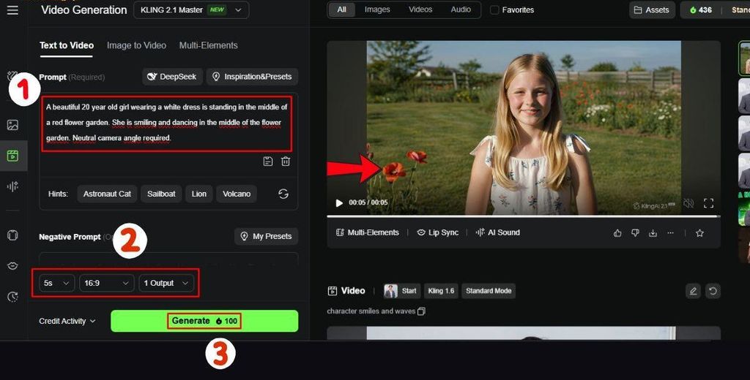Image resolution: width=750 pixels, height=380 pixels.
Task: Click the save prompt icon
Action: tap(268, 161)
